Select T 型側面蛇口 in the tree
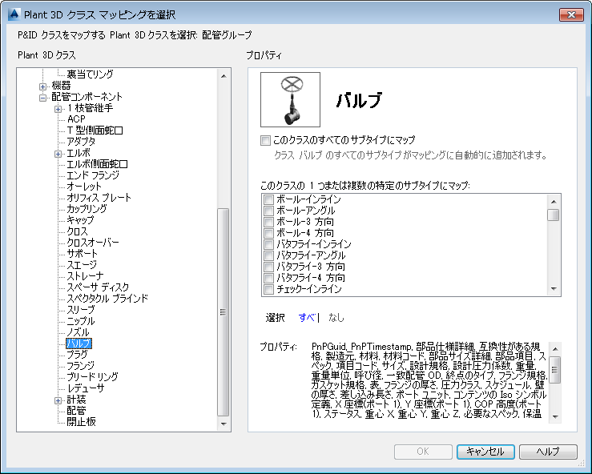 click(x=95, y=131)
